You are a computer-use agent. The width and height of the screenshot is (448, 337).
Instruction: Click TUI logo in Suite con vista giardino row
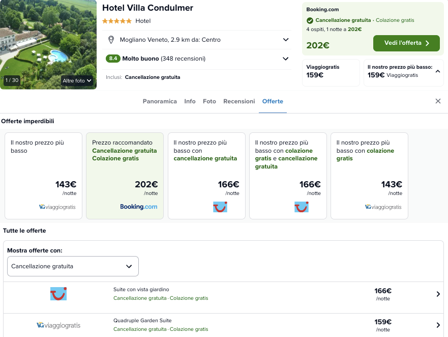[x=58, y=294]
